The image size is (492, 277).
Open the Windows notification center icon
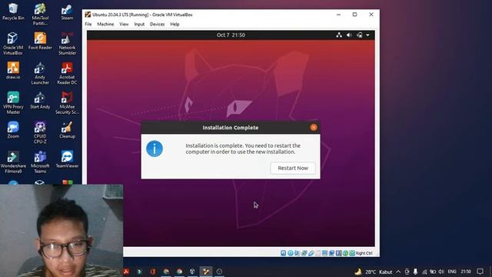pyautogui.click(x=480, y=272)
